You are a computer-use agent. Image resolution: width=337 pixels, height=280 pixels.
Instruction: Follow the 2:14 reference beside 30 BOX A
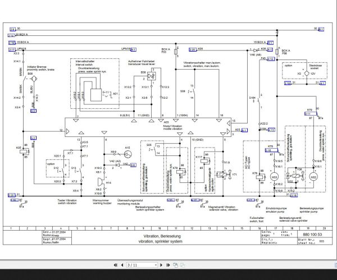click(x=11, y=35)
